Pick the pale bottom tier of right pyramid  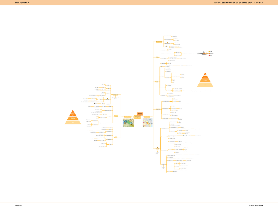click(205, 85)
